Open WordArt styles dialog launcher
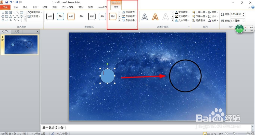The image size is (255, 135). click(x=189, y=26)
